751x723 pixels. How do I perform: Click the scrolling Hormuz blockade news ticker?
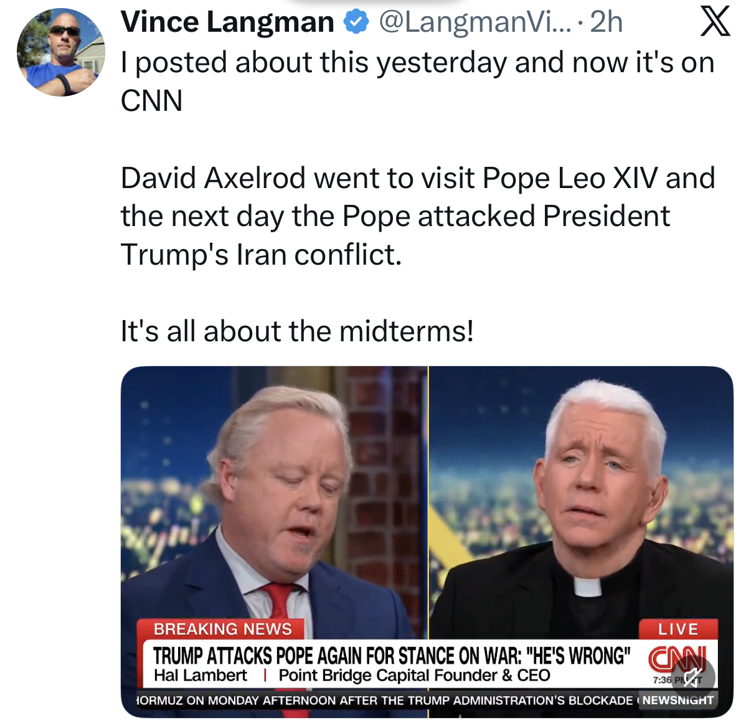pyautogui.click(x=385, y=700)
